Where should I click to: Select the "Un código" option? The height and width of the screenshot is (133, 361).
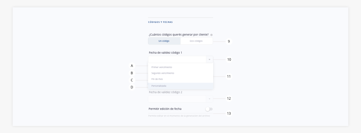pos(164,41)
